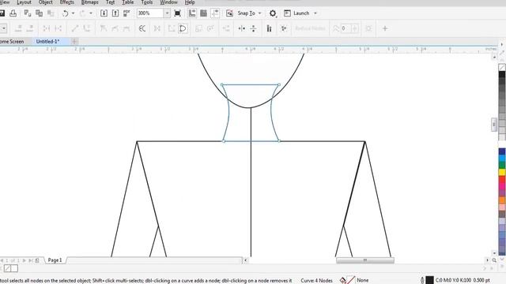The height and width of the screenshot is (284, 506).
Task: Click the Print icon
Action: [13, 13]
